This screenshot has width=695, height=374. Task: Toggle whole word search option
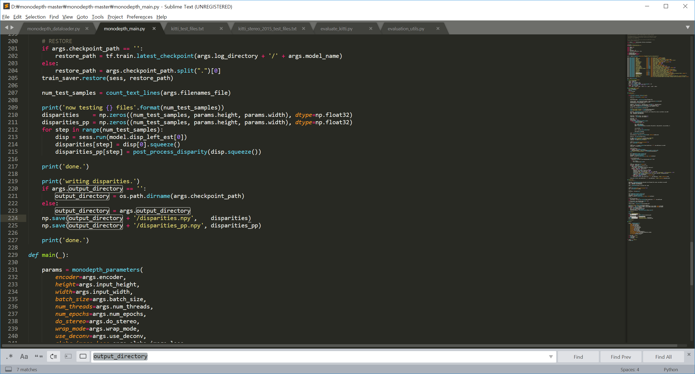click(x=39, y=357)
